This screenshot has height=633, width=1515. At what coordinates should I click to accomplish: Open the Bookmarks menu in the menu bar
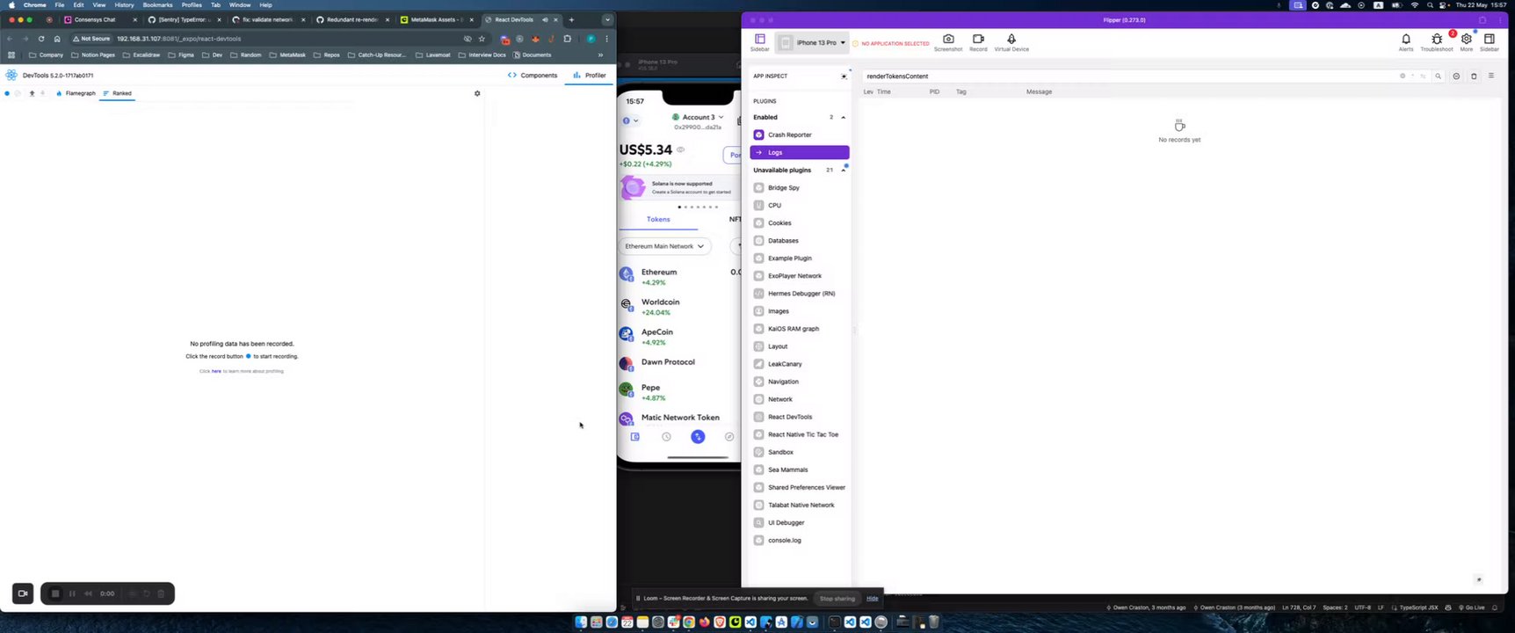coord(157,5)
